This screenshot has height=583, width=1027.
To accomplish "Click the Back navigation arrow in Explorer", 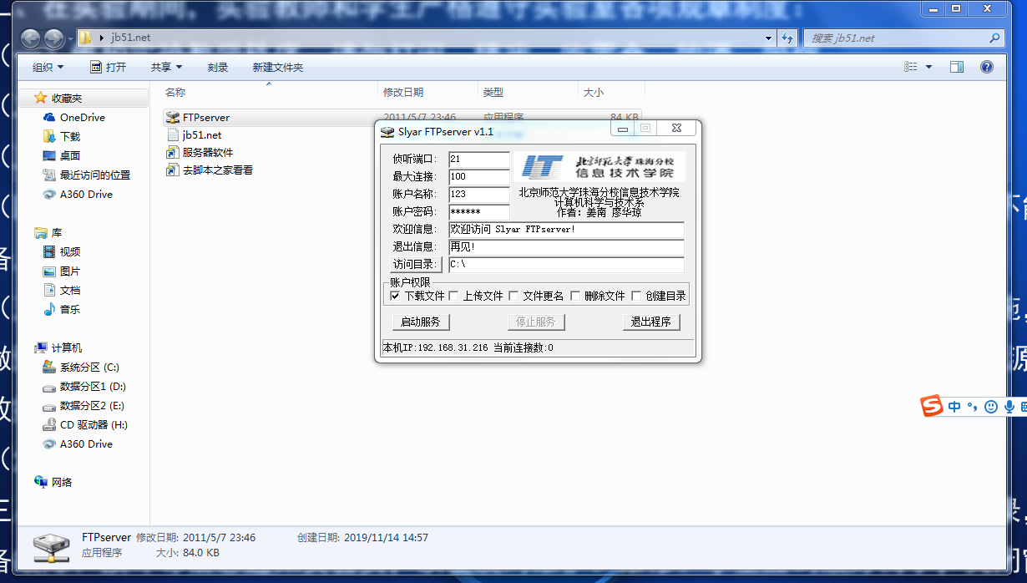I will [31, 38].
